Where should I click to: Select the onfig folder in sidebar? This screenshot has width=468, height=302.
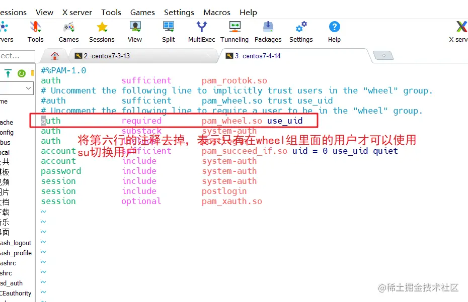click(x=7, y=132)
